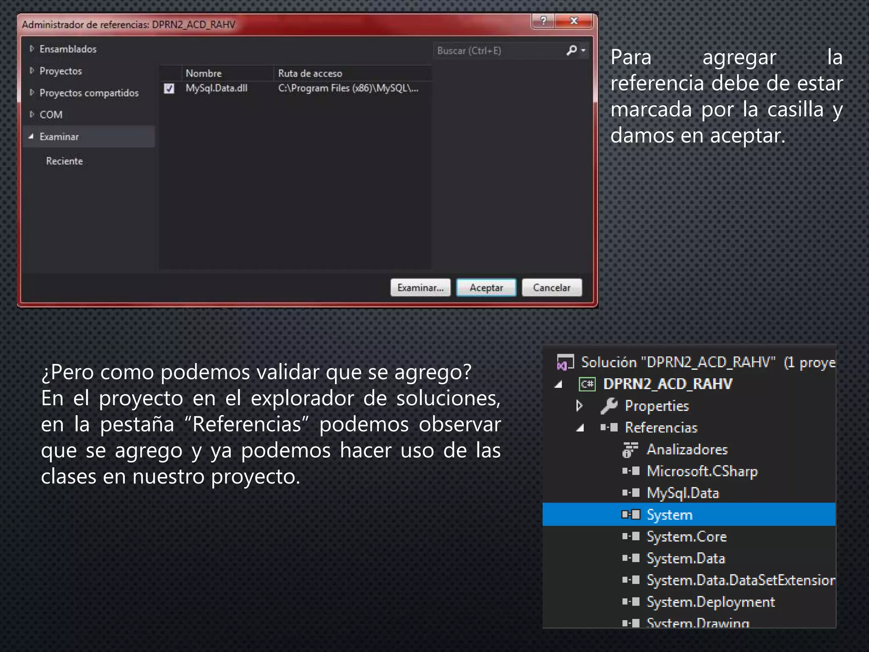Click the Solución DPRN2_ACD_RAHV icon
The width and height of the screenshot is (869, 652).
[x=565, y=362]
